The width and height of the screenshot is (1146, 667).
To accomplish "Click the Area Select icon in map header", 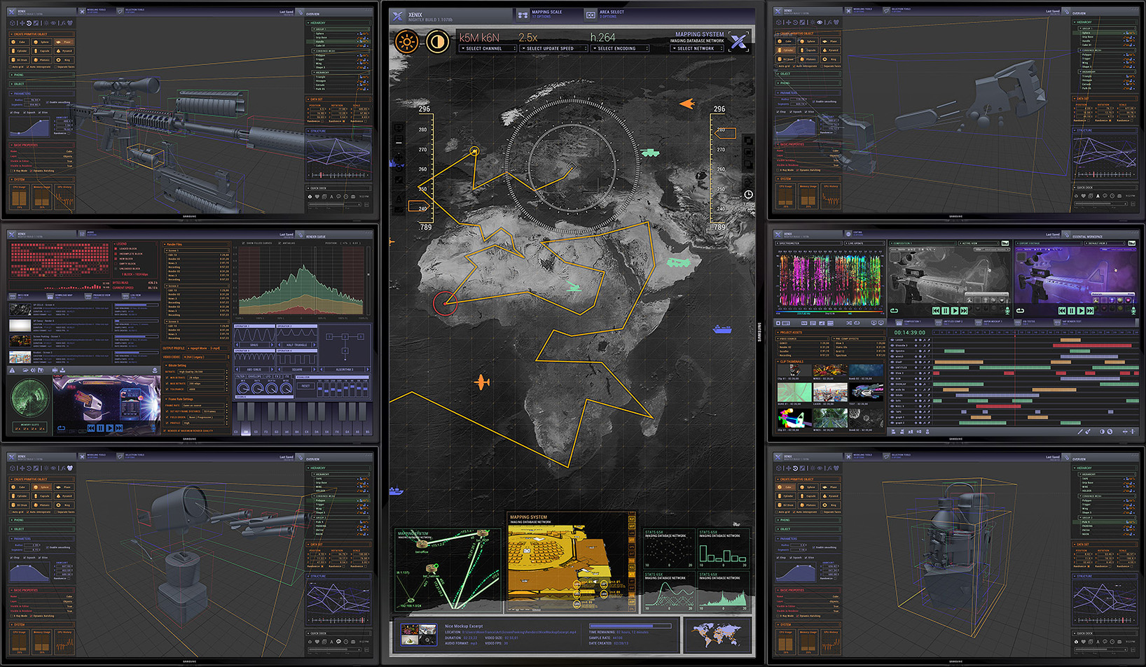I will (591, 15).
